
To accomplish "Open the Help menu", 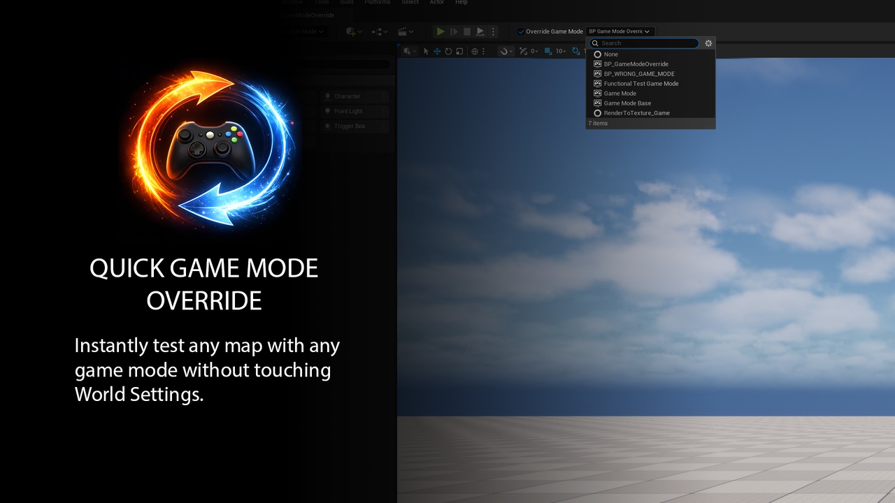I will coord(461,3).
